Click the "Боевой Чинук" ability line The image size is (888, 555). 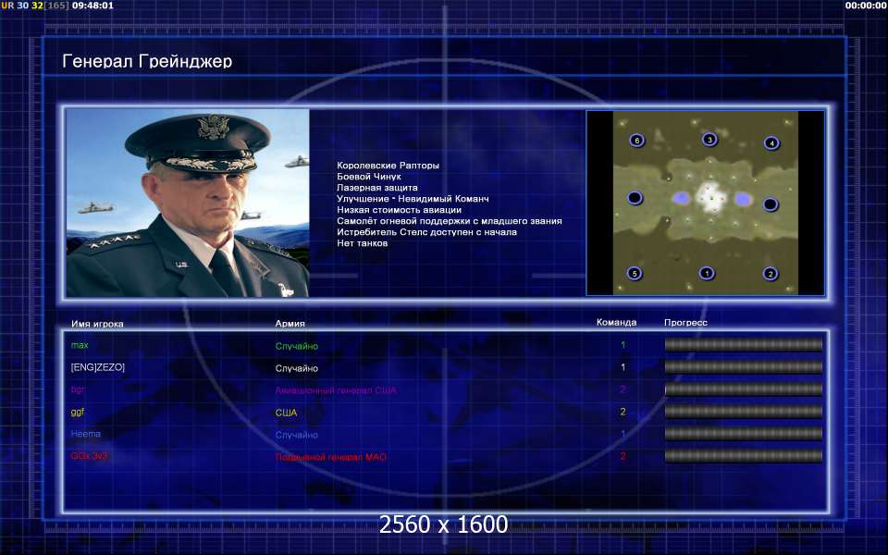(369, 176)
